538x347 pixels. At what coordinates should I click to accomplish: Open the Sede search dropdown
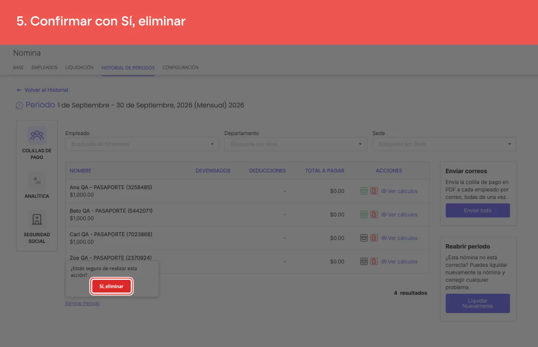[444, 144]
